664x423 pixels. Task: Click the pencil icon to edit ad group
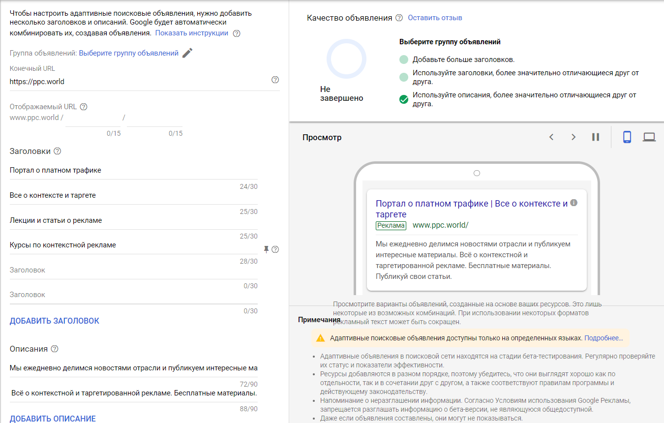(x=187, y=53)
